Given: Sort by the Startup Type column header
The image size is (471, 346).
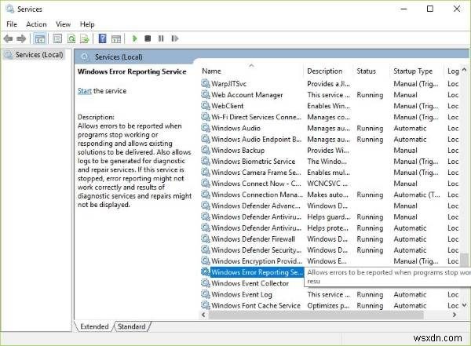Looking at the screenshot, I should (417, 71).
